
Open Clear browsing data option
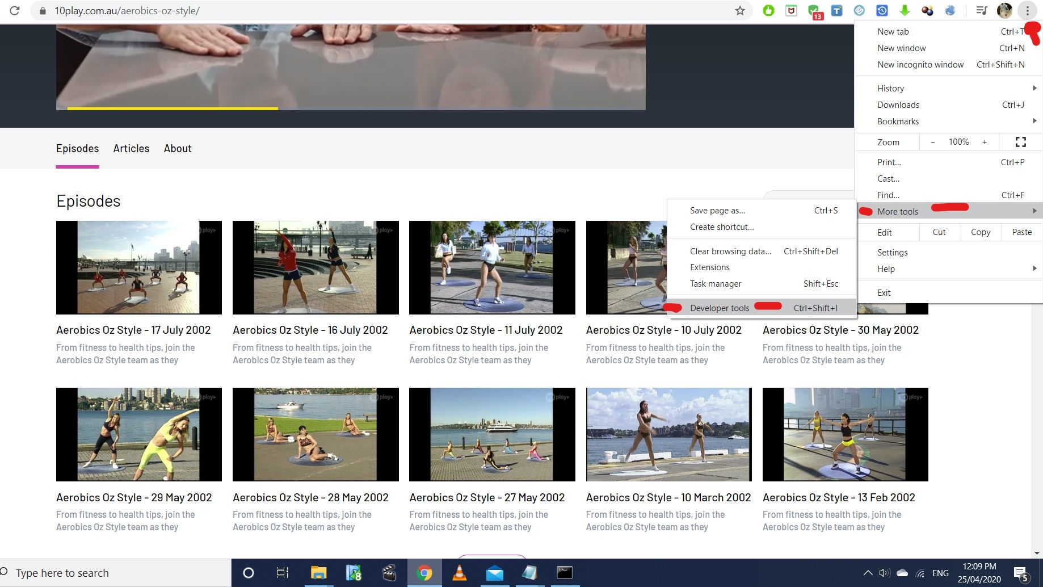click(x=730, y=251)
